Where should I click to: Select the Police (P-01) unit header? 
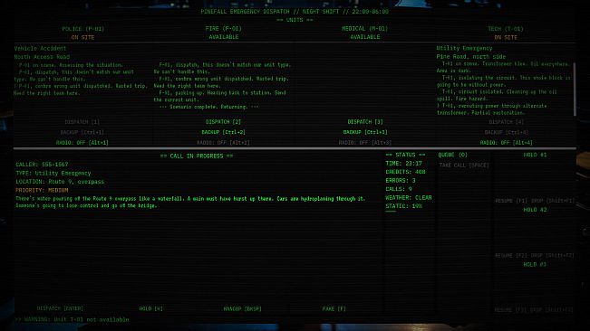pyautogui.click(x=82, y=29)
